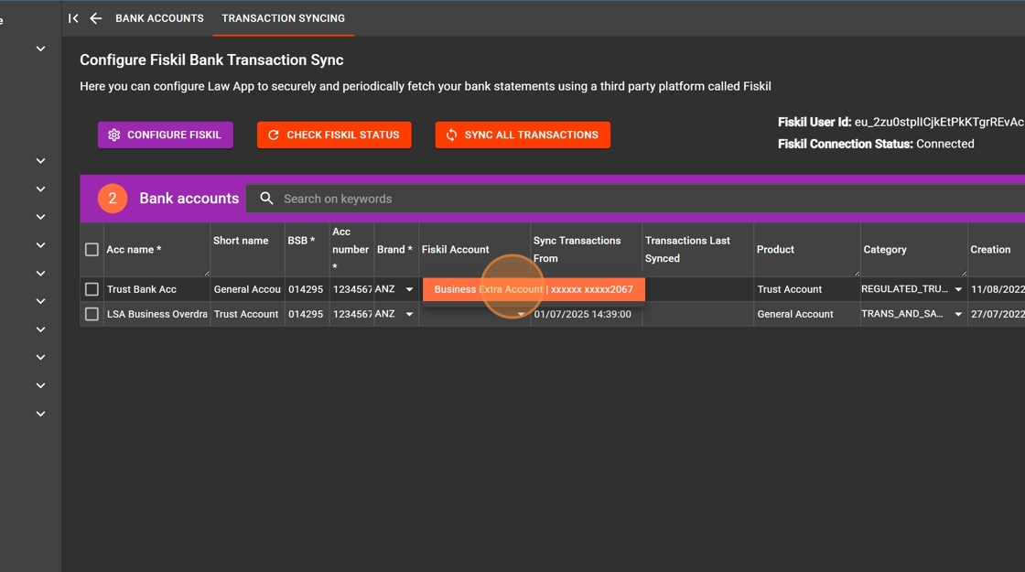Click the 11/08/2022 creation date cell
1025x572 pixels.
click(998, 289)
